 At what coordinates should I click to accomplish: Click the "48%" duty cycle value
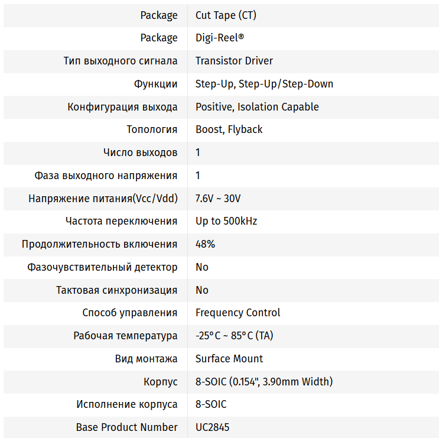205,244
